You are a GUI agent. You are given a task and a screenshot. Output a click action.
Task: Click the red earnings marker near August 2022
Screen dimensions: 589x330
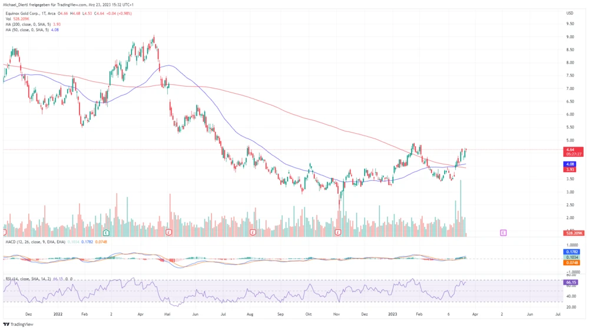pos(253,233)
